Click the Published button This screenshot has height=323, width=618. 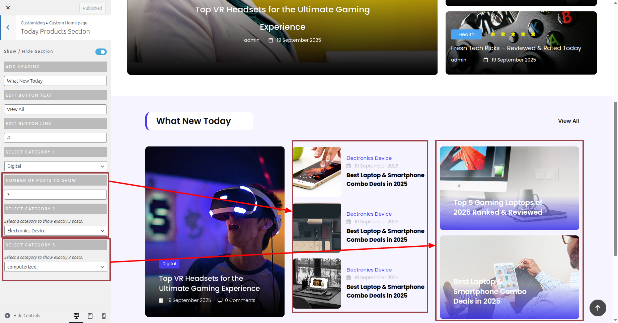92,8
